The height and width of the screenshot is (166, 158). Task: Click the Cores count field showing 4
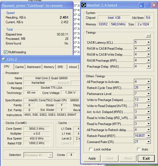(71, 155)
